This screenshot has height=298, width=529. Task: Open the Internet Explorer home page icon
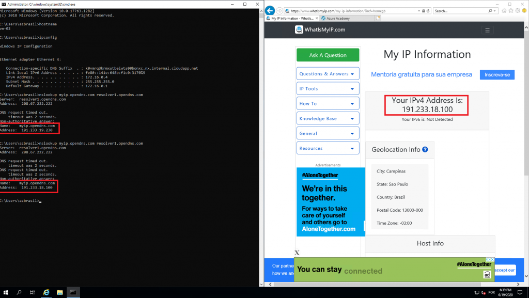pyautogui.click(x=504, y=11)
